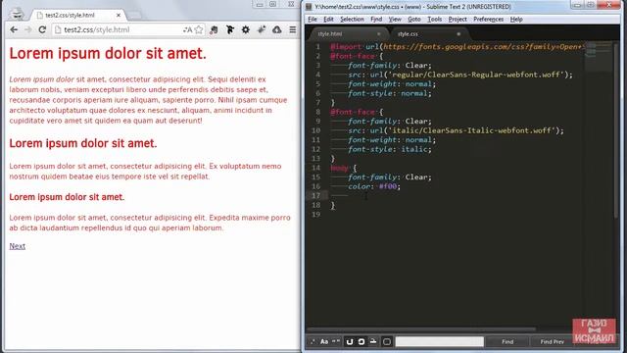
Task: Click the editor's horizontal scrollbar
Action: point(420,329)
